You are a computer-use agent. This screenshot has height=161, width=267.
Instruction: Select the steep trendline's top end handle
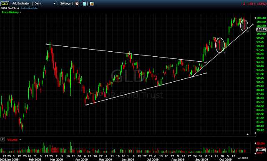(x=253, y=25)
